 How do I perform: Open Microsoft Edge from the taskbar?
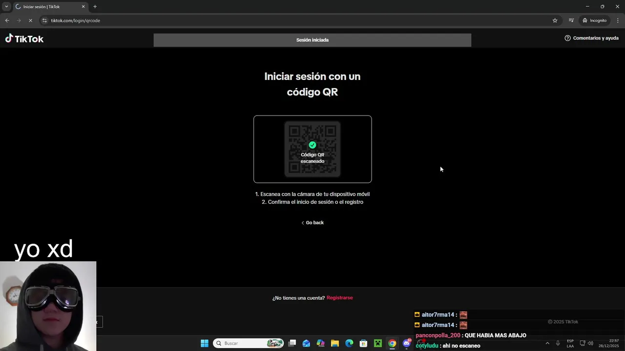(x=349, y=343)
